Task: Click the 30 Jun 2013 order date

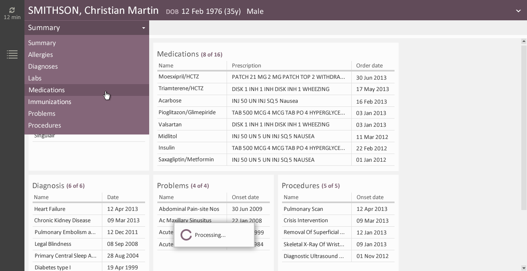Action: 371,78
